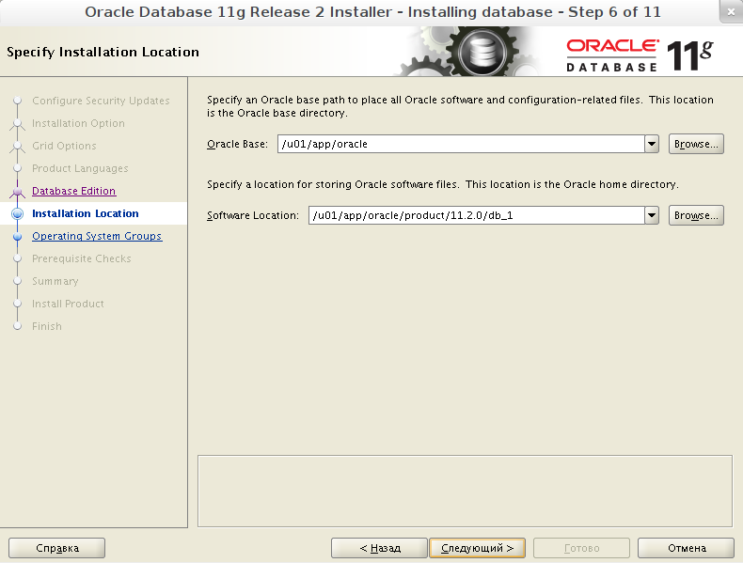Viewport: 743px width, 563px height.
Task: Click the Install Product step text
Action: tap(68, 304)
